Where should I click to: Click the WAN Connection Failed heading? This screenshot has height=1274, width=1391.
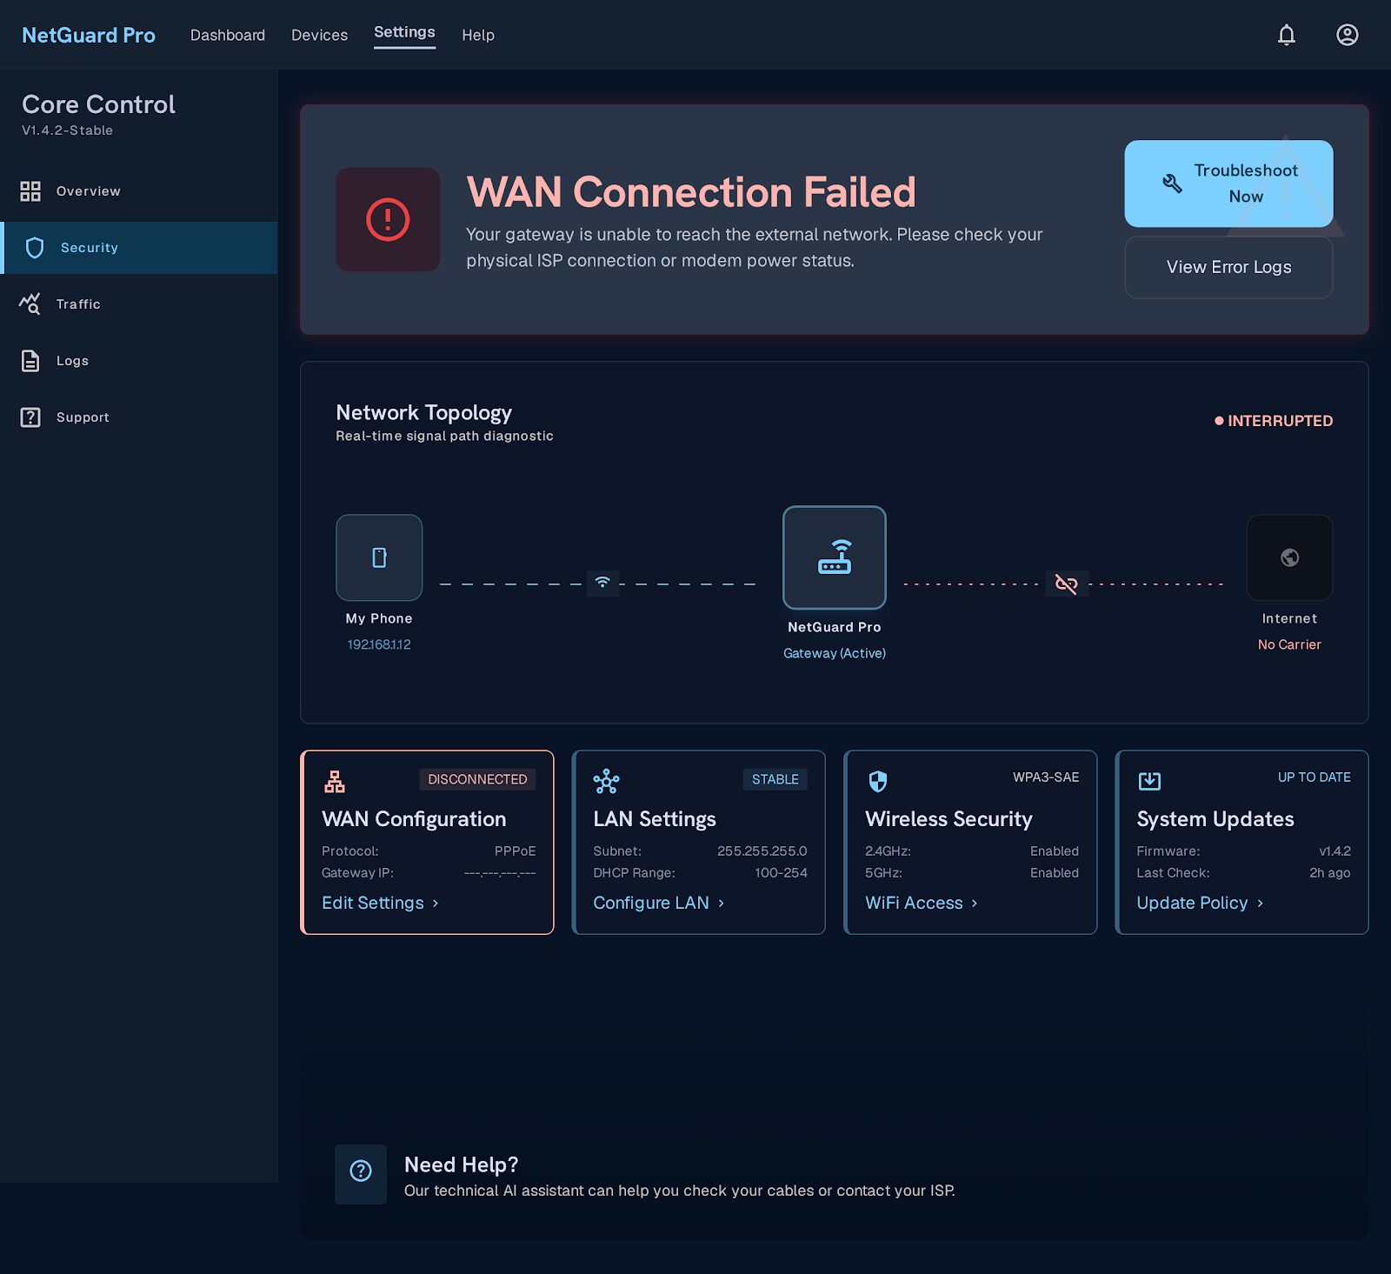coord(691,192)
